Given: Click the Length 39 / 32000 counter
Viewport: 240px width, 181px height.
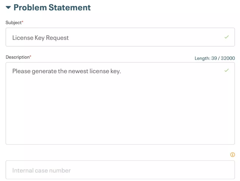Looking at the screenshot, I should click(x=215, y=58).
